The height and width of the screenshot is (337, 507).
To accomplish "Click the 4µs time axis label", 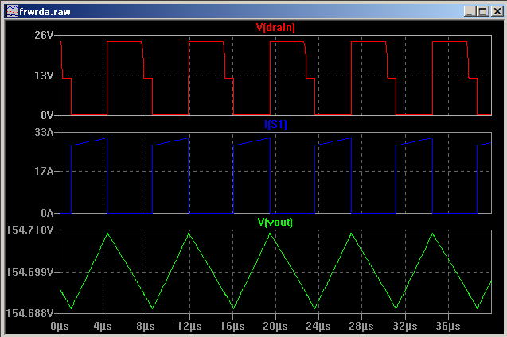I will pos(103,327).
